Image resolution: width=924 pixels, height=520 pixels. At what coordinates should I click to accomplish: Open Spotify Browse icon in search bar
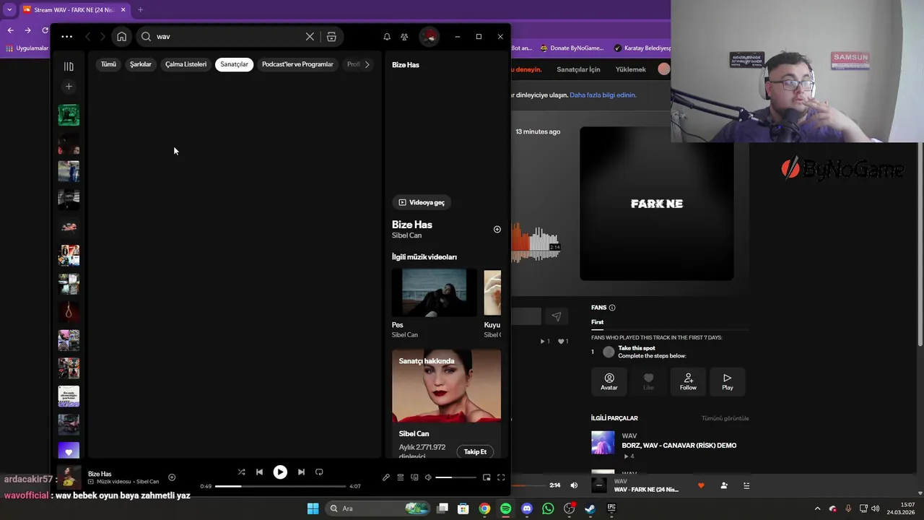331,37
